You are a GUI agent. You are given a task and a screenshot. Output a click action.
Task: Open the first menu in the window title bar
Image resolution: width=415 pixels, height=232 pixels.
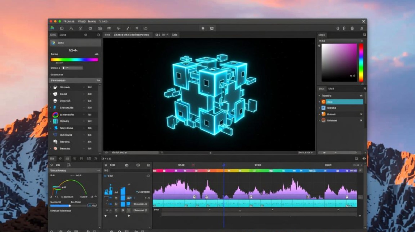[69, 21]
